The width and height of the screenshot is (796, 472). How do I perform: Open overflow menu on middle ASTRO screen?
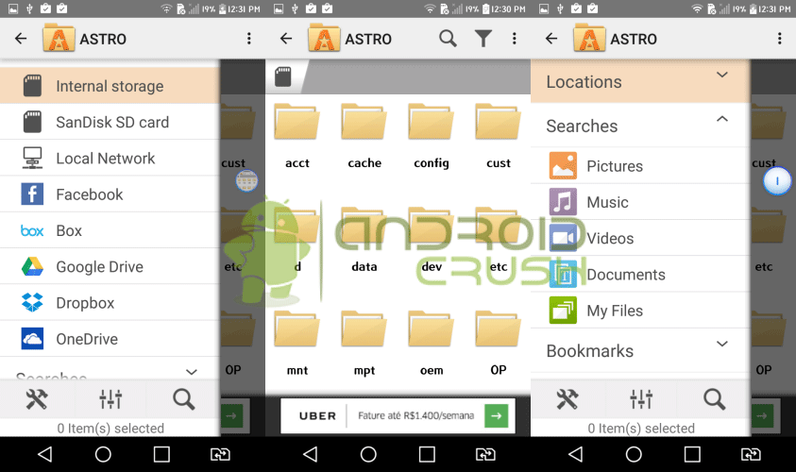point(515,39)
